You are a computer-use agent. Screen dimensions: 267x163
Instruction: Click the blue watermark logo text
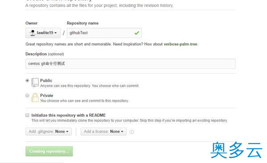point(236,150)
